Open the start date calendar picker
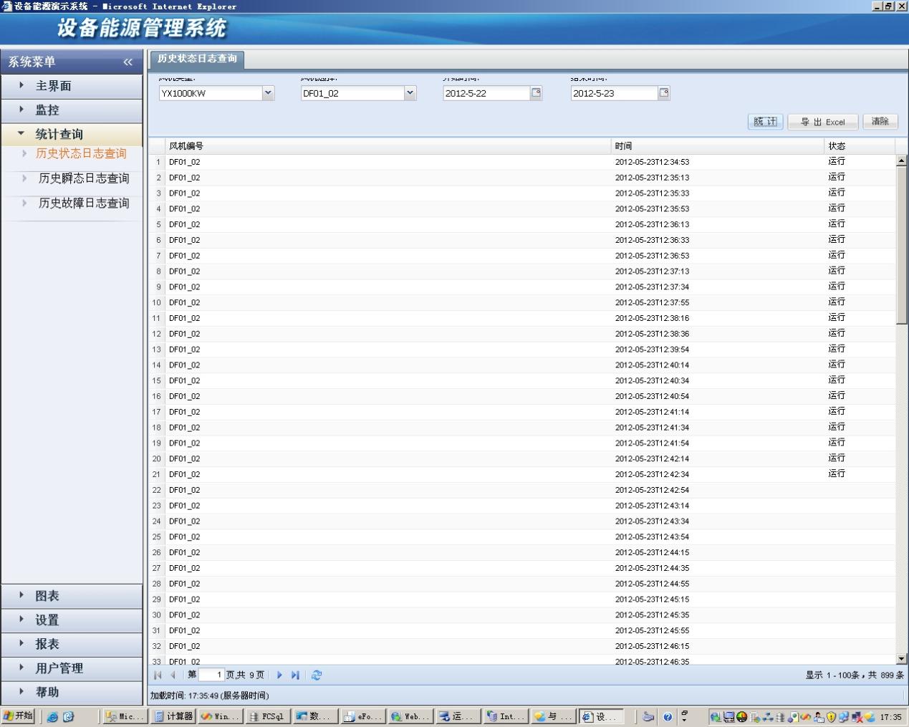Screen dimensions: 909x727 click(x=536, y=93)
